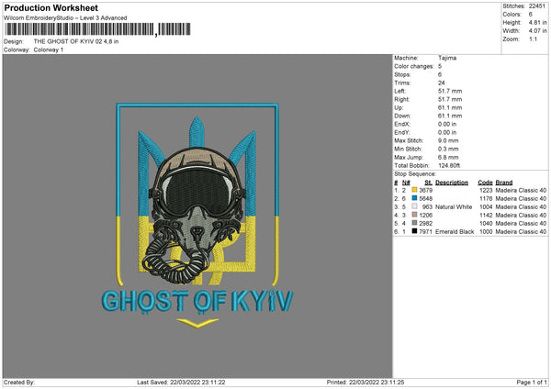
Task: Click the Ghost of Kyiv embroidery preview
Action: tap(197, 216)
